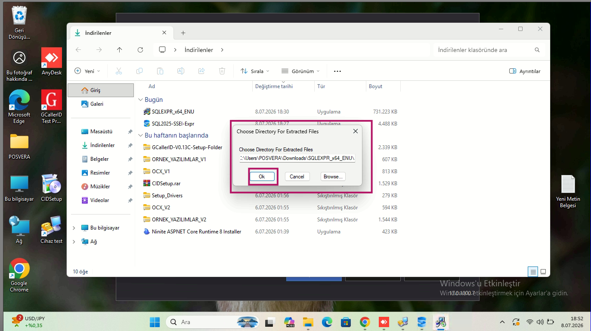This screenshot has width=591, height=331.
Task: Expand the Bu bilgisayar tree node
Action: click(x=74, y=228)
